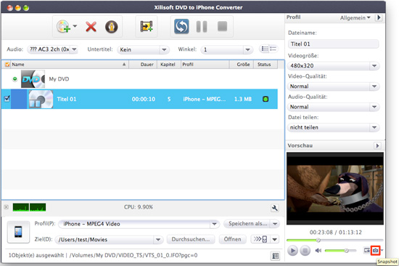Image resolution: width=399 pixels, height=266 pixels.
Task: Click the iPhone device profile icon
Action: 18,232
